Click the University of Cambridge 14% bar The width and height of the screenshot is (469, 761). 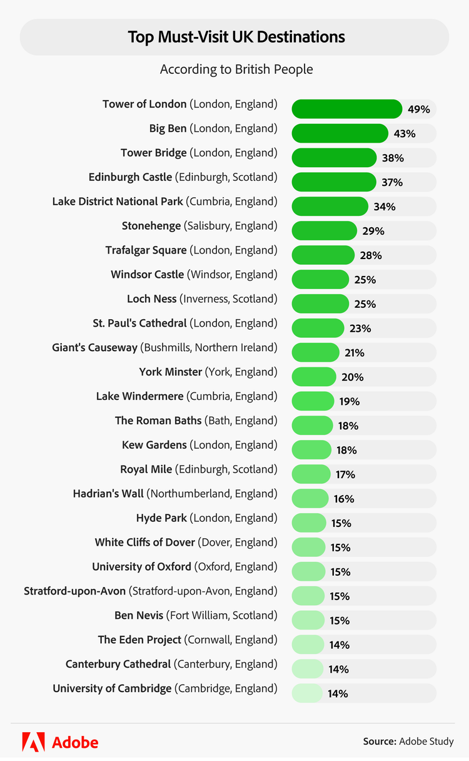pos(307,693)
